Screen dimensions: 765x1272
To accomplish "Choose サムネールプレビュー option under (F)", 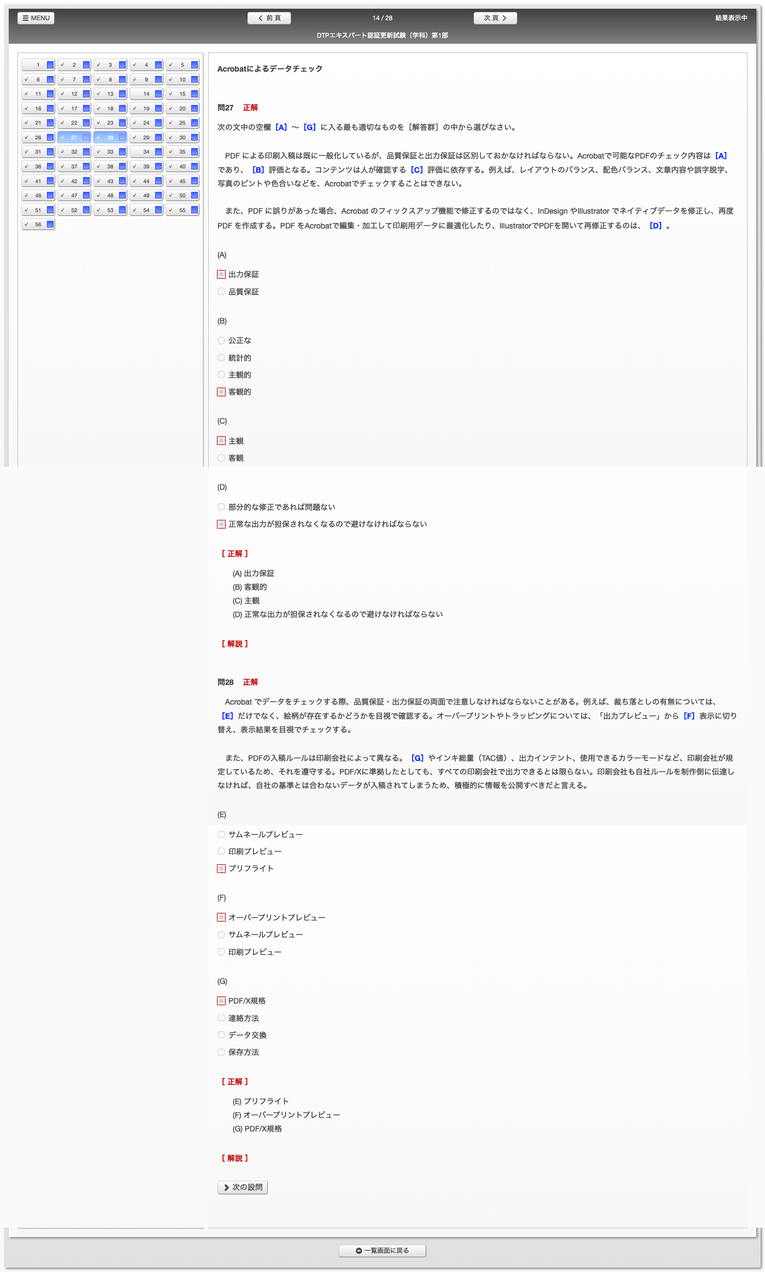I will click(x=221, y=935).
